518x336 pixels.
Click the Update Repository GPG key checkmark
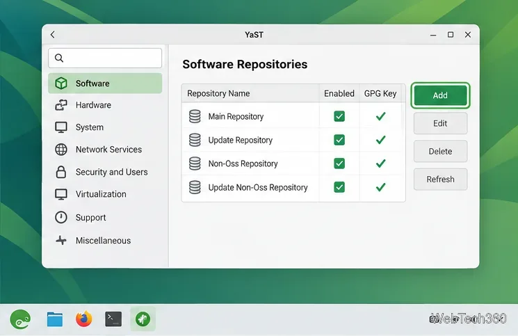pos(380,140)
